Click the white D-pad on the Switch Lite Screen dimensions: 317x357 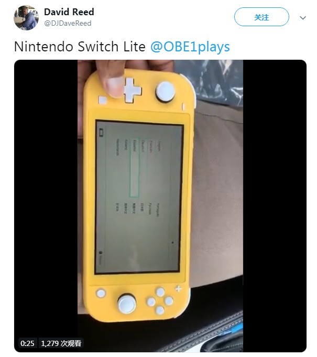pos(133,90)
